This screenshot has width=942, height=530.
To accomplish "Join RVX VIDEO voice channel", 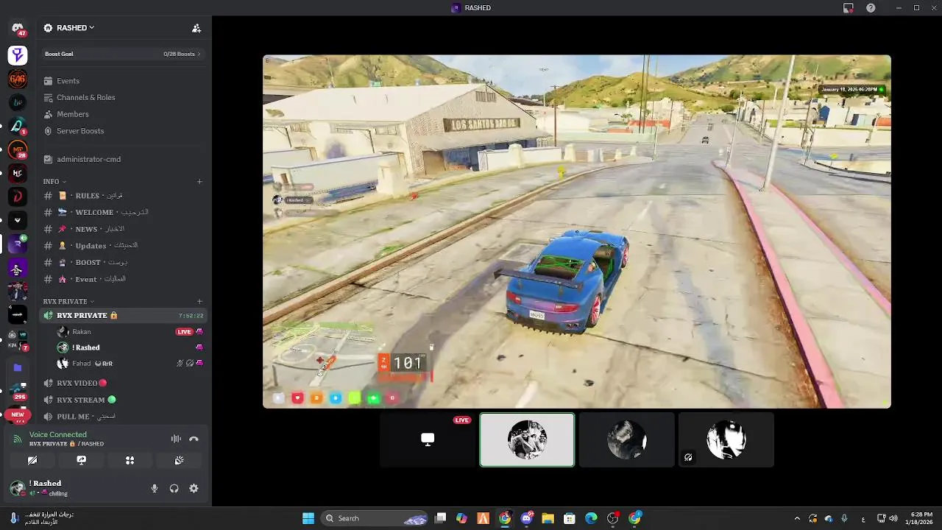I will tap(122, 383).
